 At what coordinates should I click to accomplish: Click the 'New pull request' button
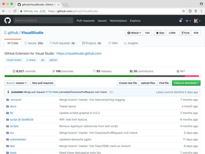point(42,83)
